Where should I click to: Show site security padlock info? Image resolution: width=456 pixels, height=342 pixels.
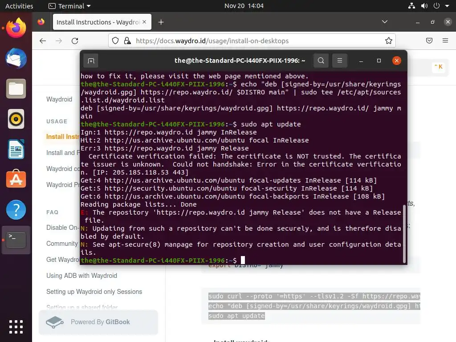tap(127, 41)
